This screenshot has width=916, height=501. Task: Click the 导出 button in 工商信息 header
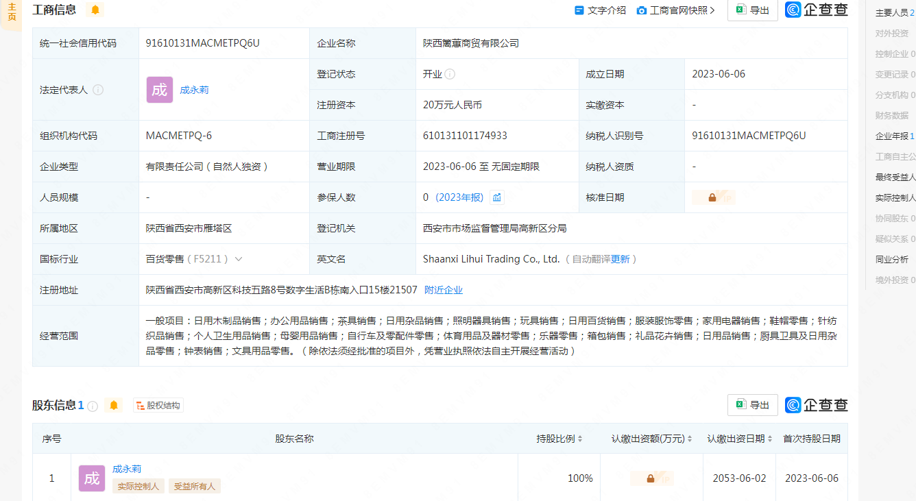(x=752, y=10)
